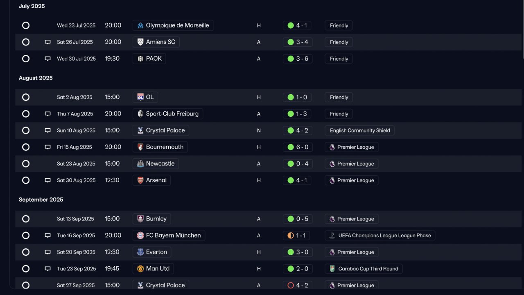Select the radio circle for Marseille fixture

(x=26, y=25)
